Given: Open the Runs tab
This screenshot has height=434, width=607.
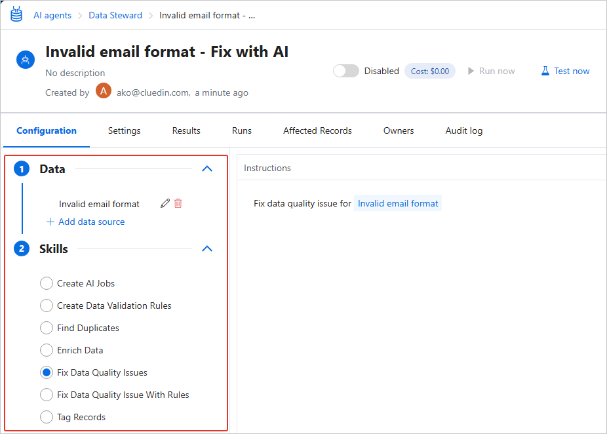Looking at the screenshot, I should tap(242, 131).
